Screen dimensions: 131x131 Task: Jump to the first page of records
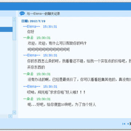[x=124, y=124]
